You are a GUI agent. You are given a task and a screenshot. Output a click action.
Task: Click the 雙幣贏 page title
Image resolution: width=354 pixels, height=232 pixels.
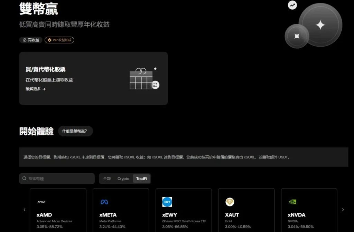39,9
